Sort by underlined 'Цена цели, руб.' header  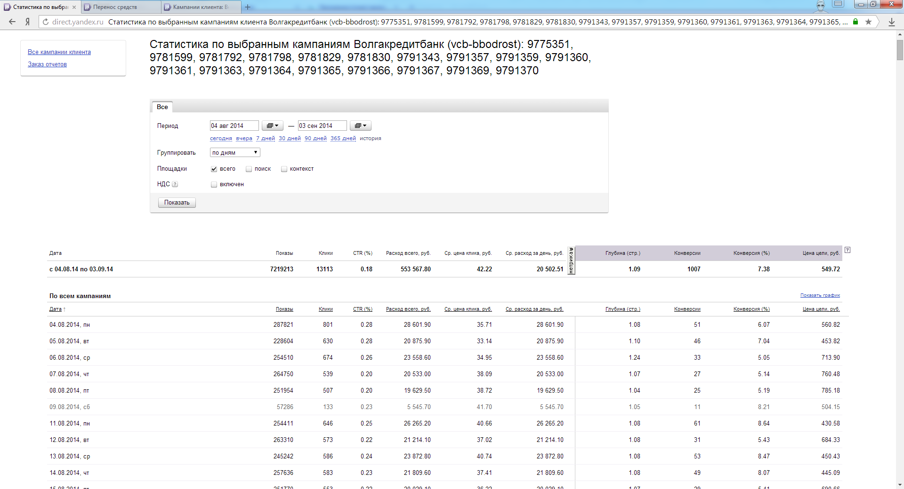point(821,309)
